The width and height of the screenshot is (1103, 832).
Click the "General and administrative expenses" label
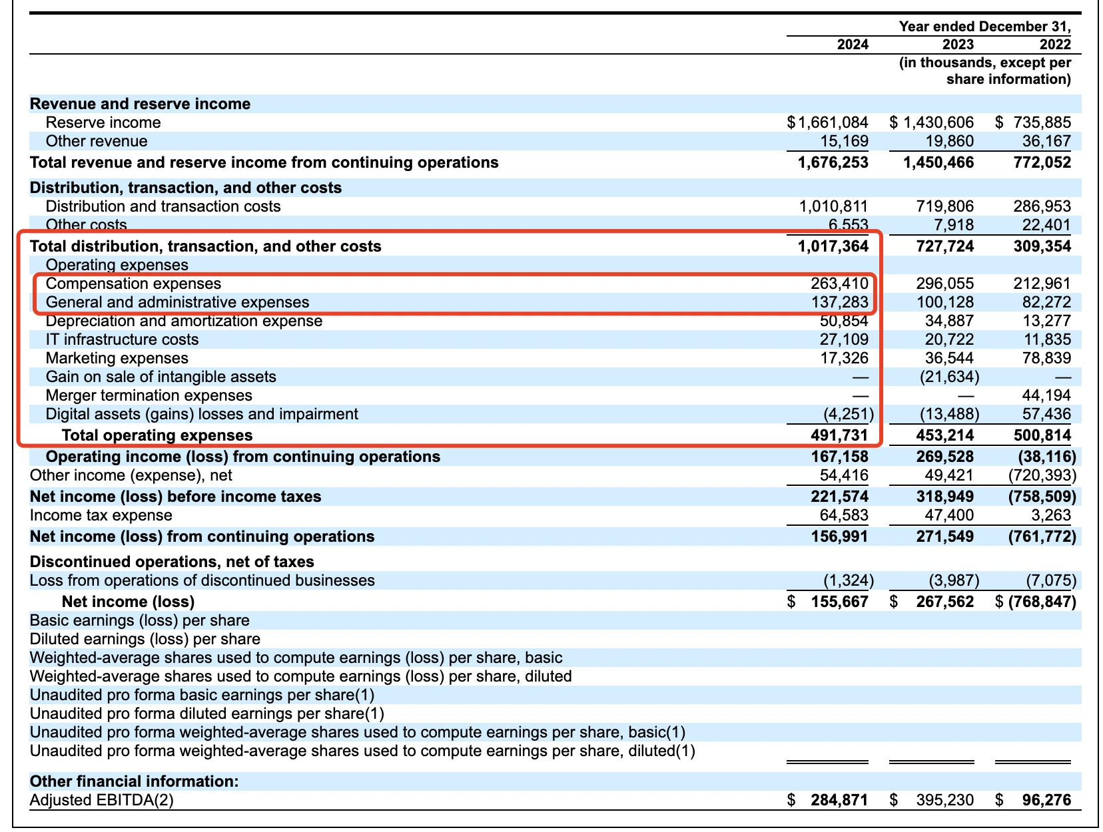177,302
